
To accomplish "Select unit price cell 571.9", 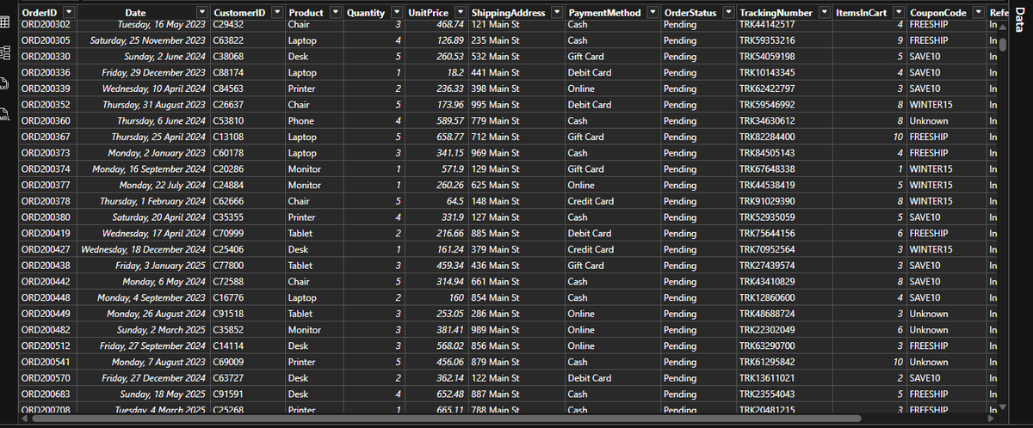I will click(x=436, y=168).
